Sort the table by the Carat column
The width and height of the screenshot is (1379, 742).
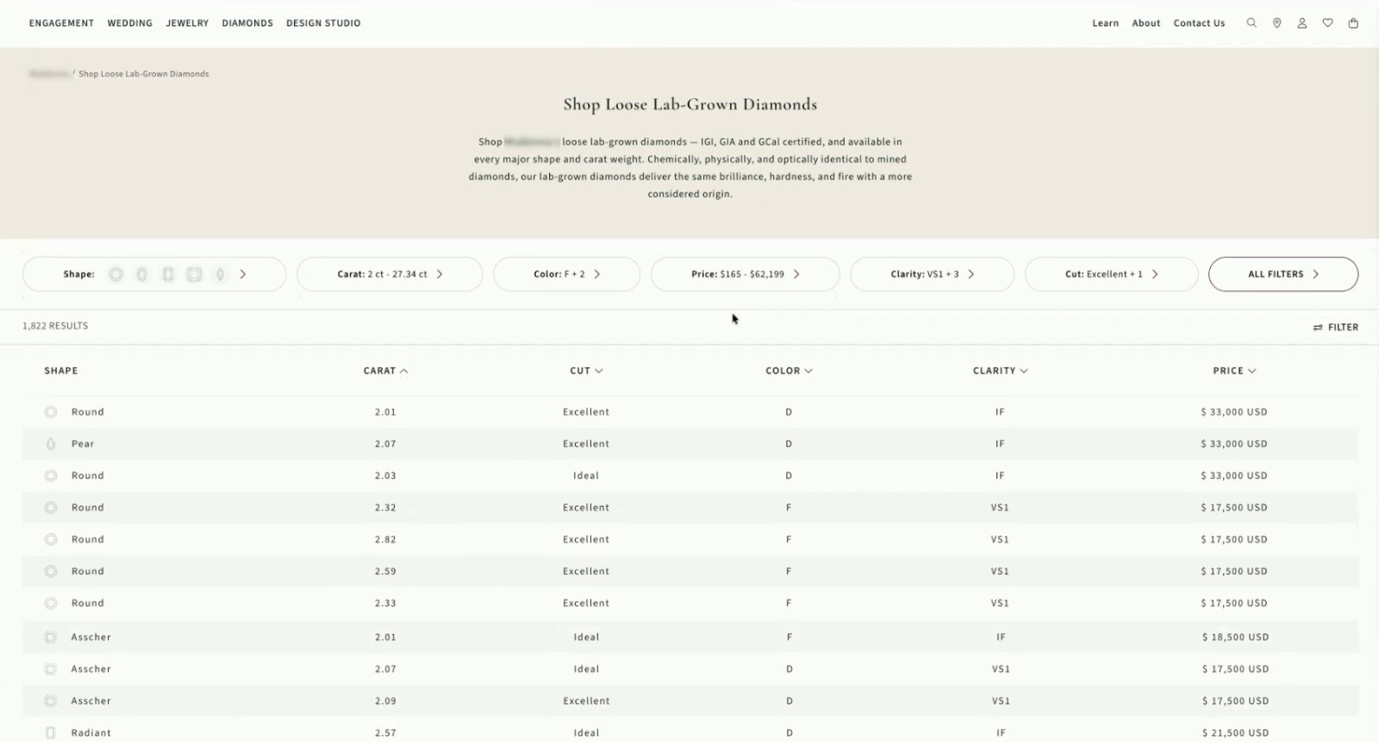pos(385,371)
